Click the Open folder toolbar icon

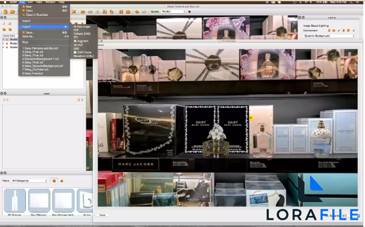(x=12, y=12)
